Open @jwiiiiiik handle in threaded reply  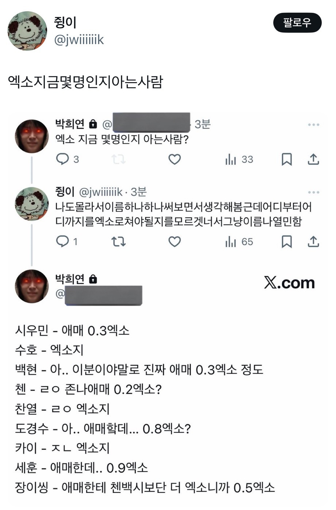(101, 192)
